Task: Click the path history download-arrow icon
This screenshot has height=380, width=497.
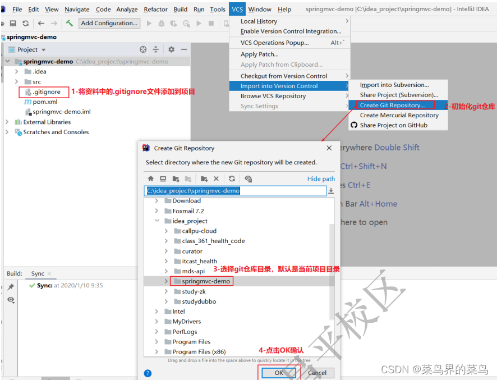Action: pyautogui.click(x=331, y=191)
